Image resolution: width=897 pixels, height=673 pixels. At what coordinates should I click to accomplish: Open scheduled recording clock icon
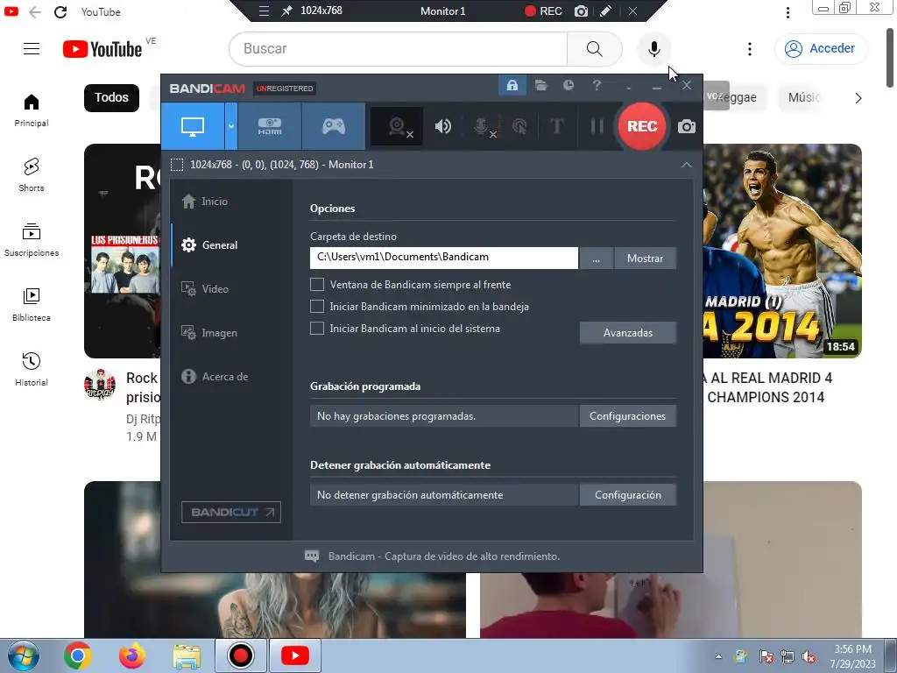tap(568, 85)
